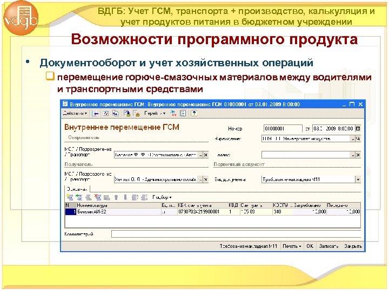
Task: Click Бензин АИ-92 nomenclature cell
Action: pyautogui.click(x=118, y=212)
